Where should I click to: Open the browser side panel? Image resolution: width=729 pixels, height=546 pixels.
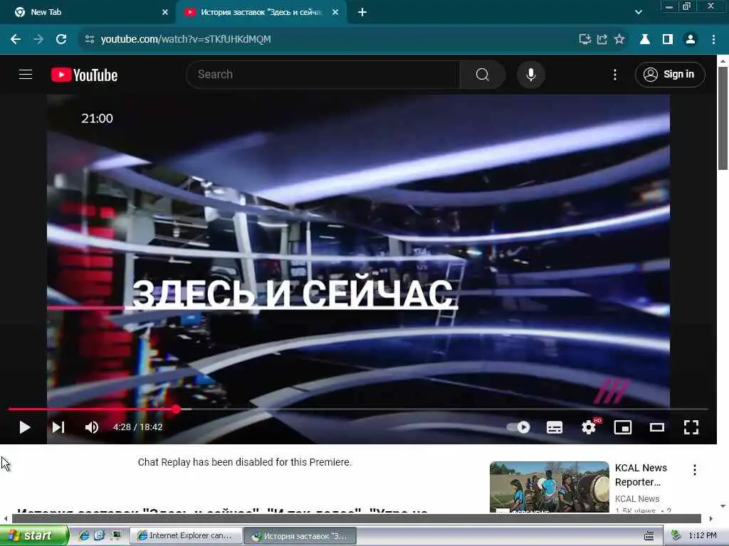click(x=668, y=39)
